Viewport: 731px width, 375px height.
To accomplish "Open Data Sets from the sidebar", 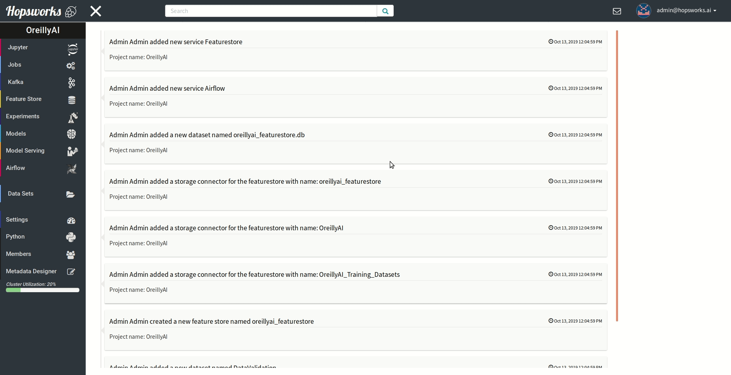I will coord(21,194).
